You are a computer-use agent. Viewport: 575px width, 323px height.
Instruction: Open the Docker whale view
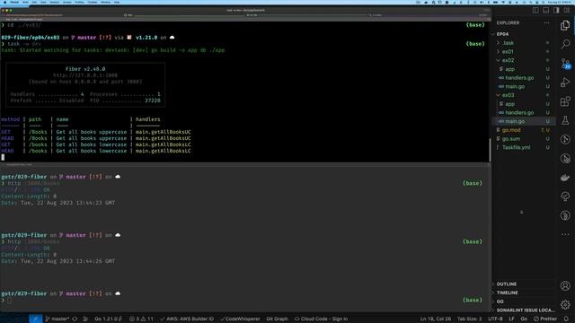[x=565, y=178]
